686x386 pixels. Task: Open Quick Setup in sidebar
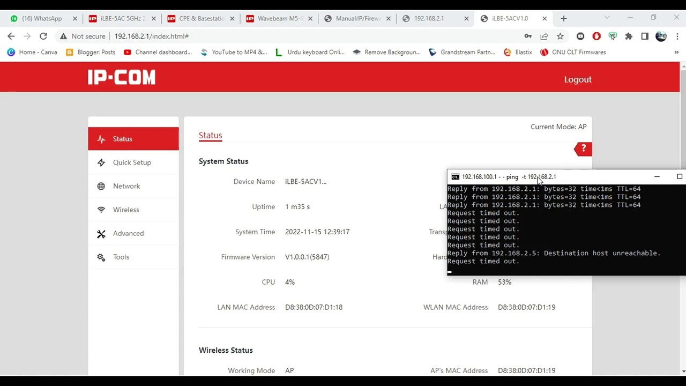click(x=133, y=162)
